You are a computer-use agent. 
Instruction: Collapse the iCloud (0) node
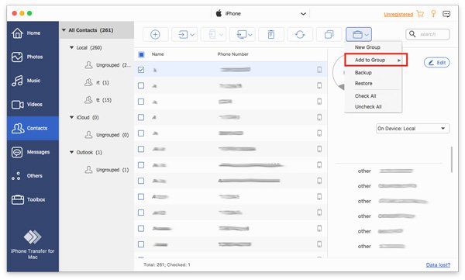click(71, 117)
